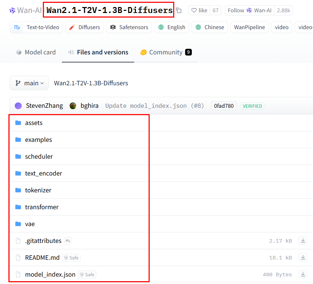
Task: Copy model name with the copy icon
Action: pyautogui.click(x=179, y=11)
